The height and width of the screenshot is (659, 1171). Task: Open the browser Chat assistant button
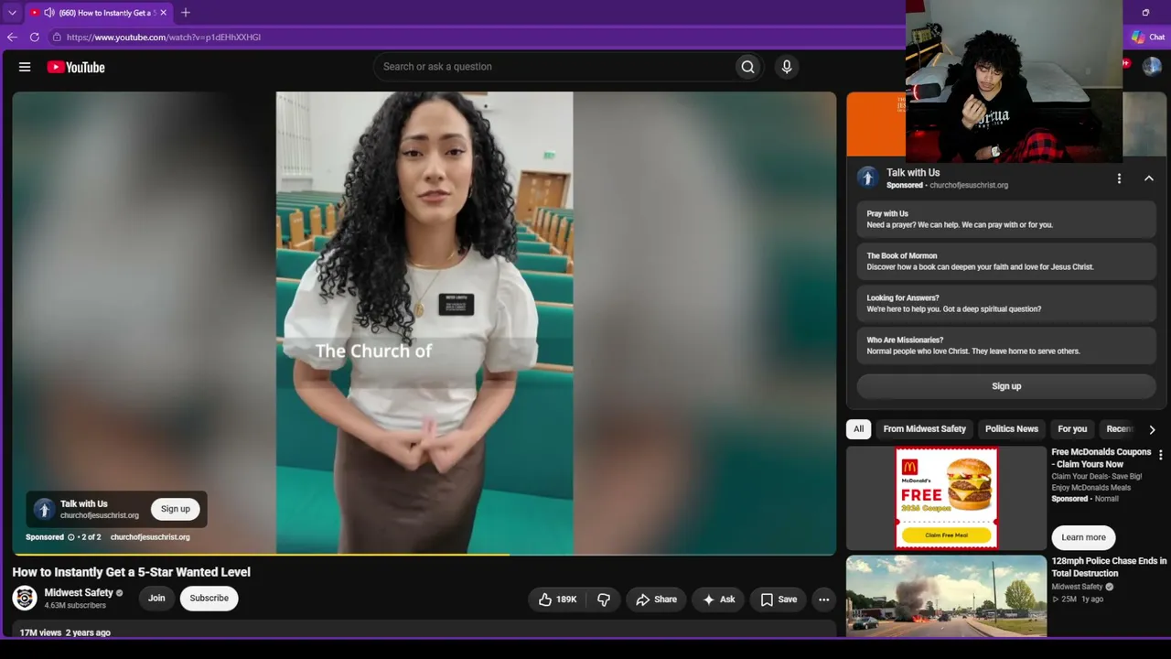click(x=1148, y=38)
